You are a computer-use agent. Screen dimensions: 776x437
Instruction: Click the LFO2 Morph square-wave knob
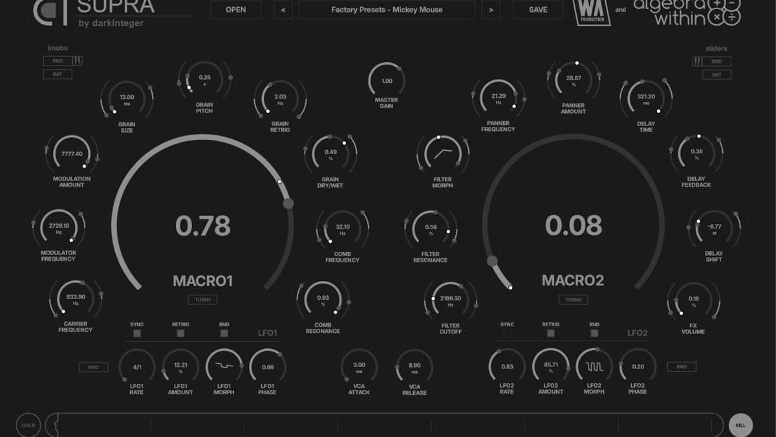[x=594, y=366]
